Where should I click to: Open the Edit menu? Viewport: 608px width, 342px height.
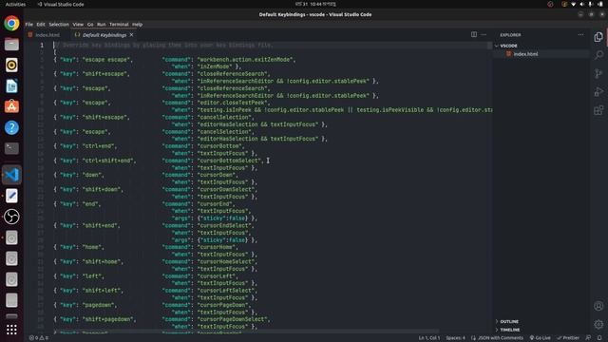pos(41,24)
